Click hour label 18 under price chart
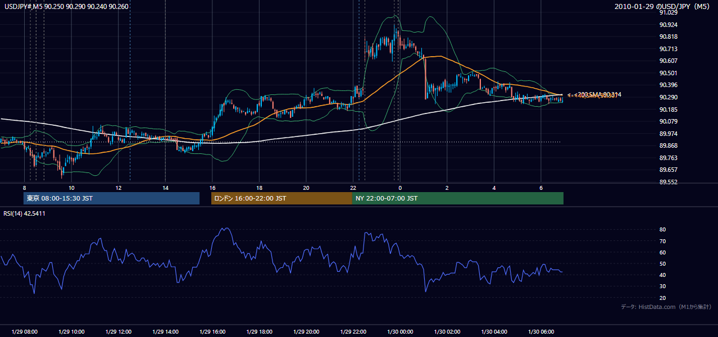Screen dimensions: 718x337 pos(259,188)
